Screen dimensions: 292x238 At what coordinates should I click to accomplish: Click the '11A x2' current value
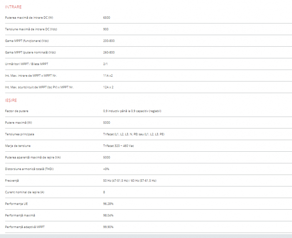[108, 76]
